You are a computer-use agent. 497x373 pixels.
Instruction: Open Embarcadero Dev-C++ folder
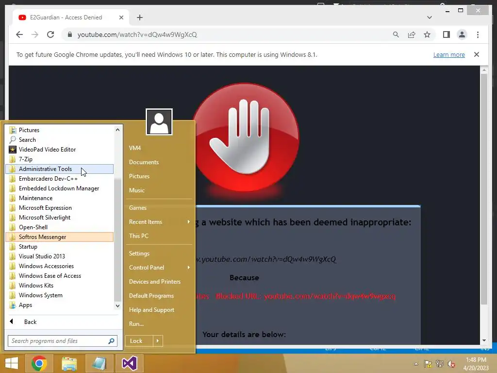tap(60, 179)
